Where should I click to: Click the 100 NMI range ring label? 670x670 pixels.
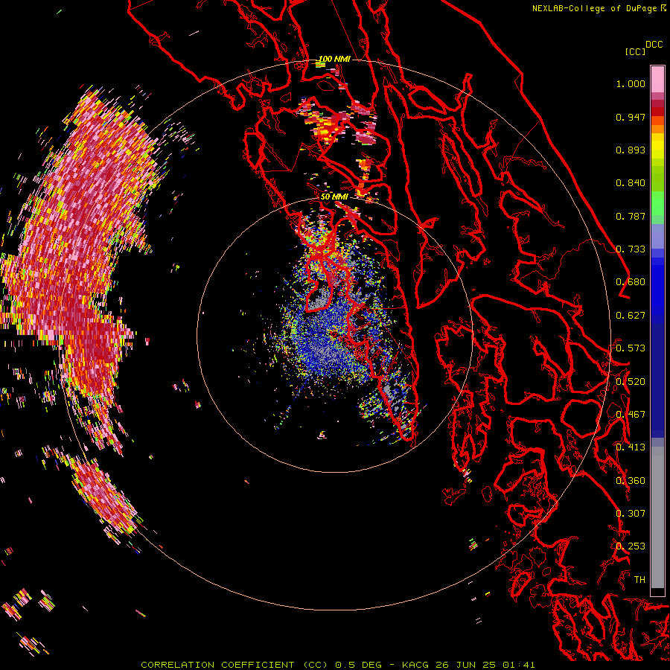click(334, 59)
